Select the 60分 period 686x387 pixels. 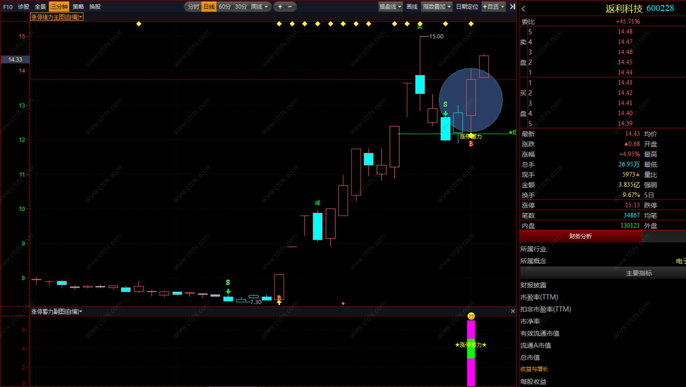click(225, 6)
